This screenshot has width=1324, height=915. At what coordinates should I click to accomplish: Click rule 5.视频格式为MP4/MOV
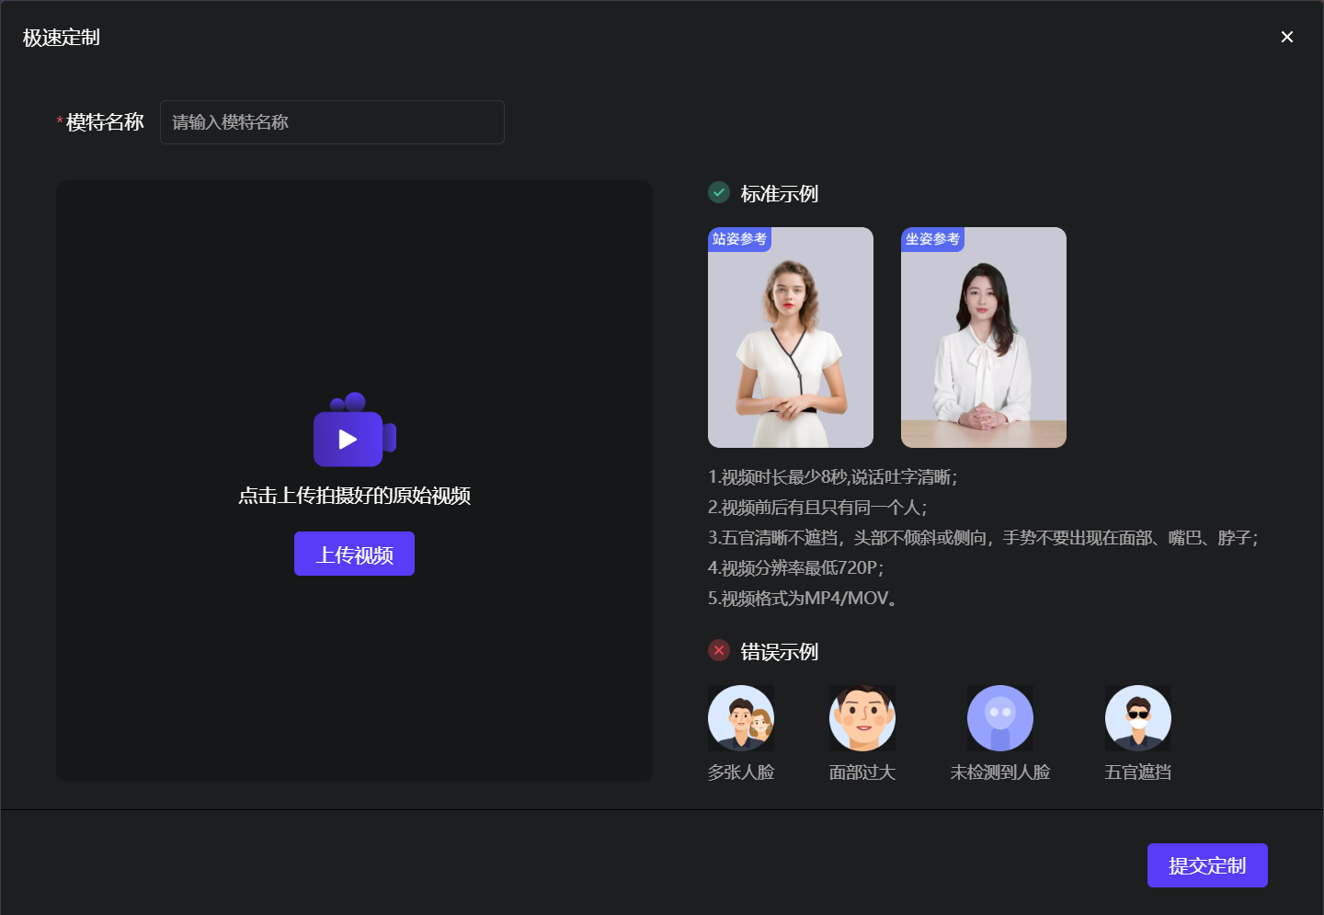[805, 599]
